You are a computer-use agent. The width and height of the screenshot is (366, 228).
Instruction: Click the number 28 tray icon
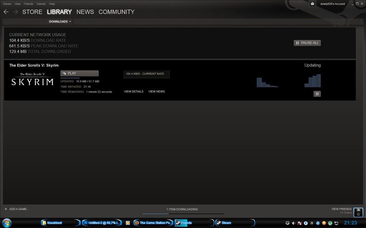(312, 223)
